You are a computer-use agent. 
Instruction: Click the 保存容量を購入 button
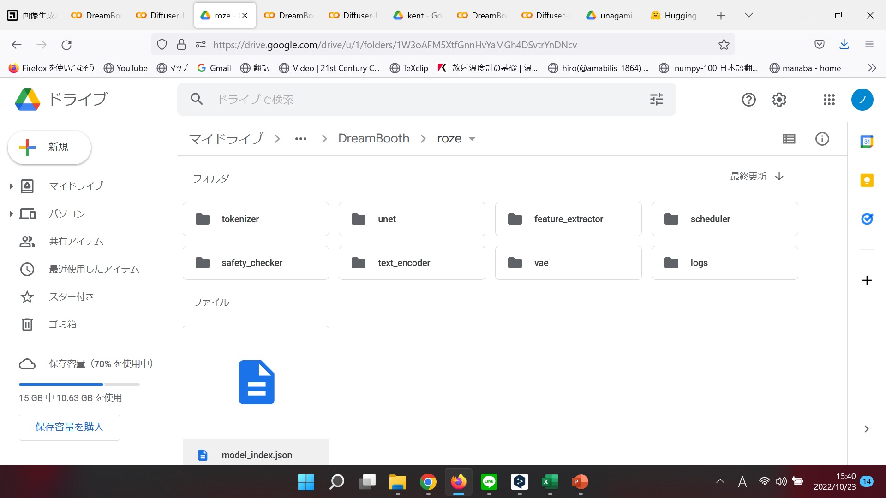click(69, 427)
